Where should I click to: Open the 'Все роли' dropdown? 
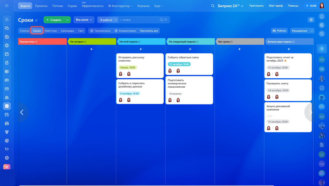point(84,20)
